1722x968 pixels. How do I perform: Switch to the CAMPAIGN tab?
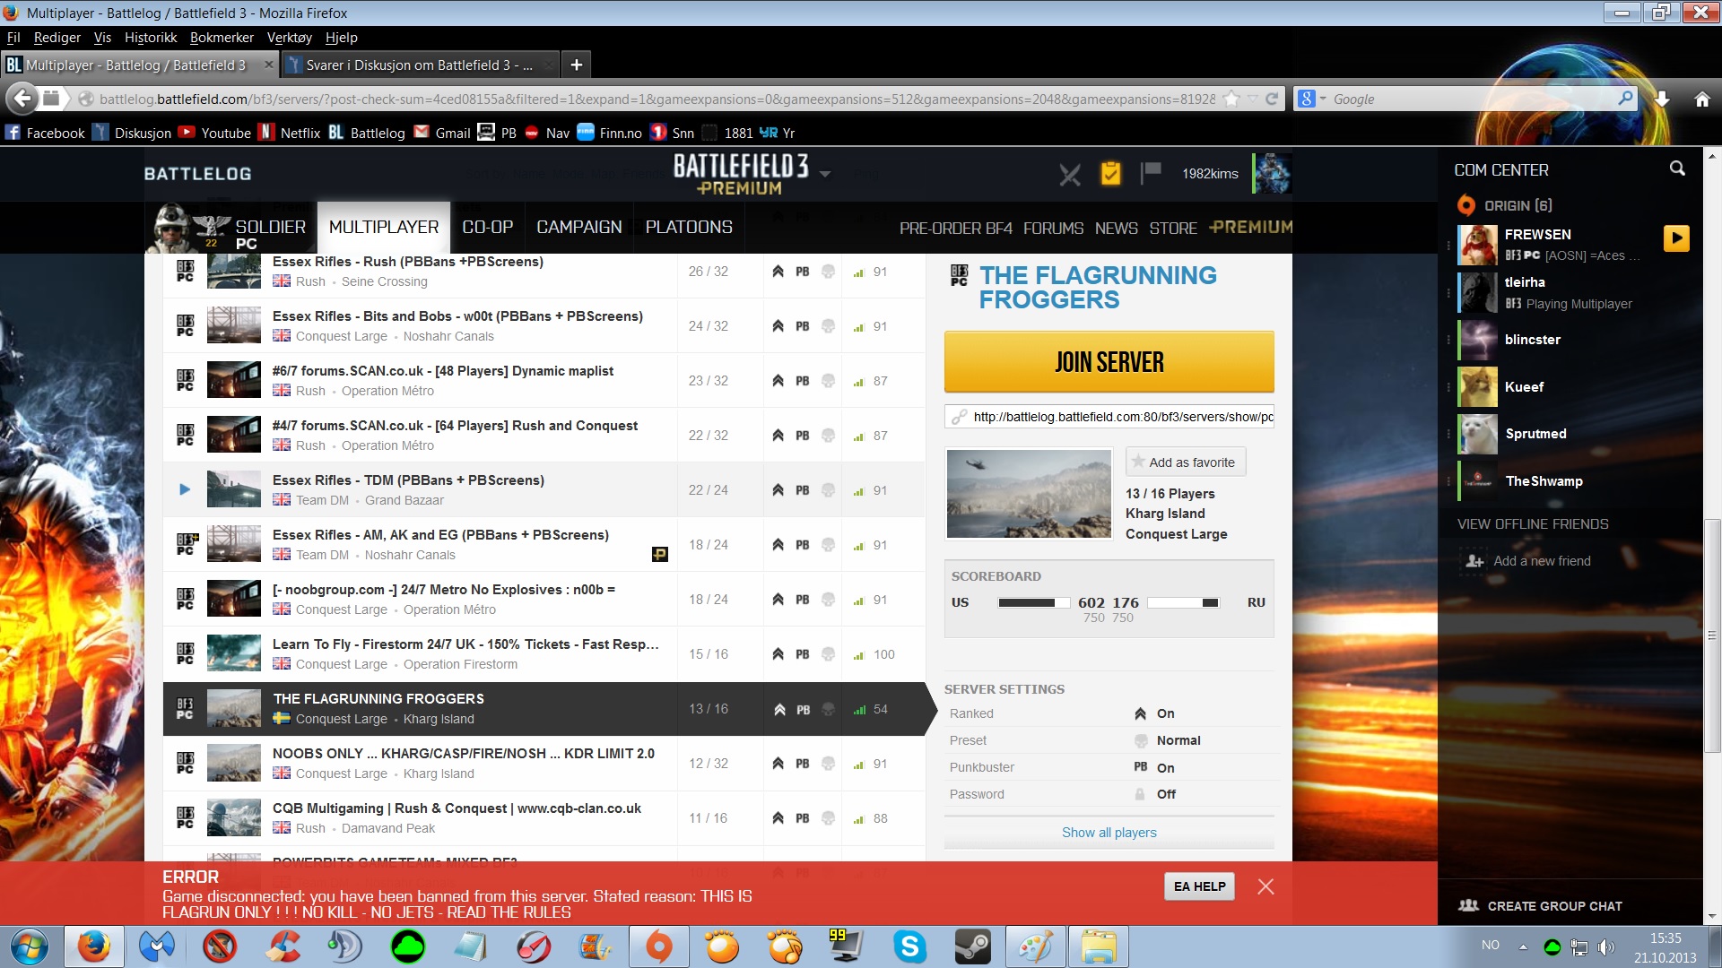(x=579, y=228)
